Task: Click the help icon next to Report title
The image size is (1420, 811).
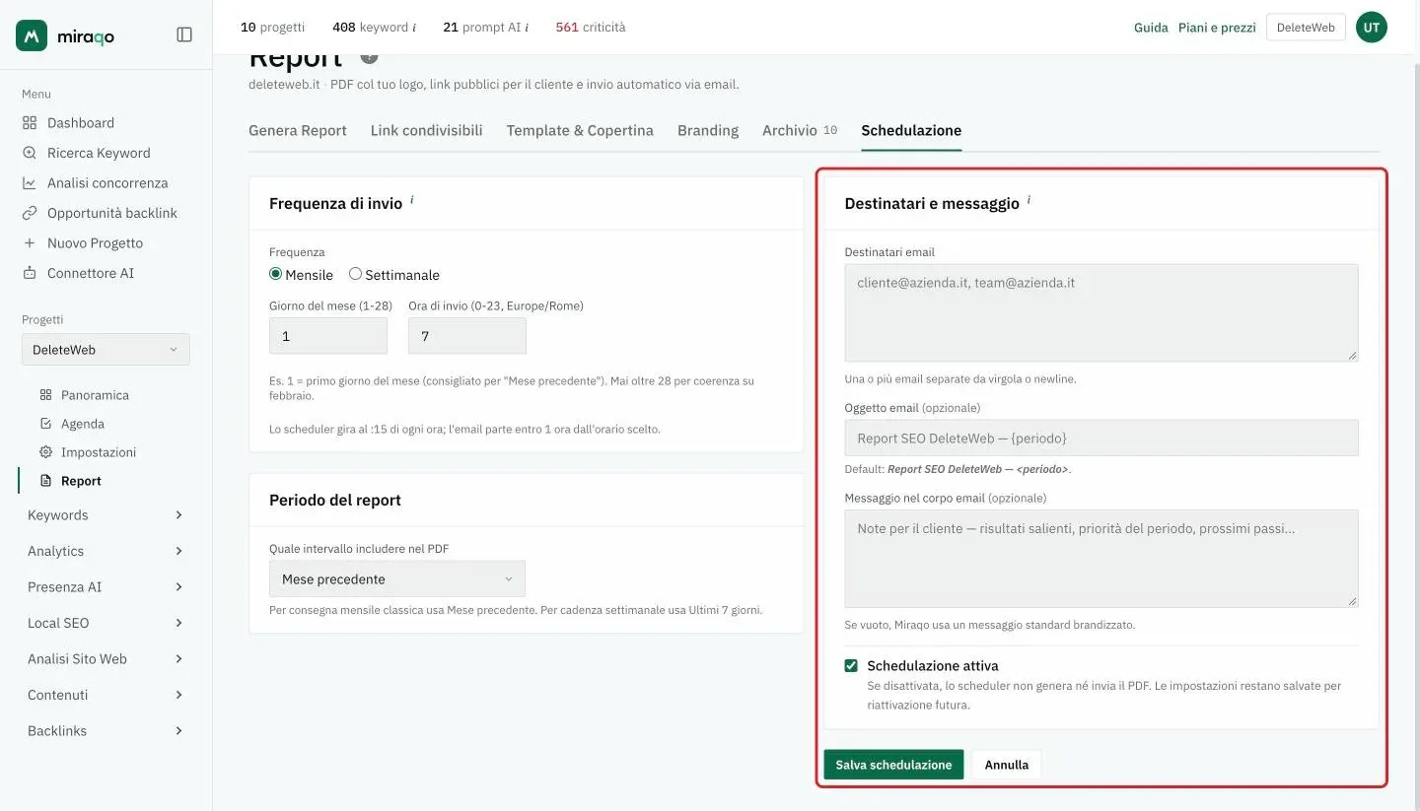Action: coord(370,55)
